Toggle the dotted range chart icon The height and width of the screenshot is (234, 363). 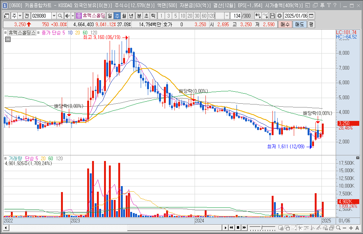(293, 228)
